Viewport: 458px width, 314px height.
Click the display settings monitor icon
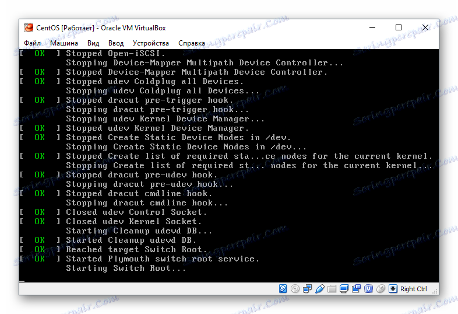click(344, 289)
